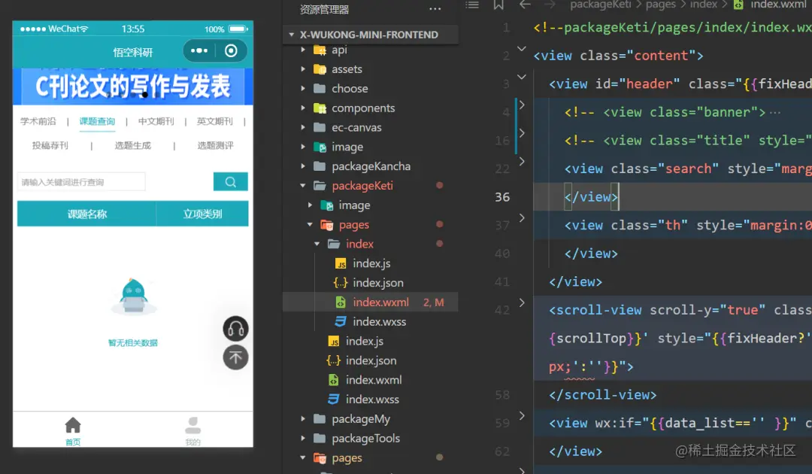The width and height of the screenshot is (812, 474).
Task: Navigate back with the left arrow
Action: 525,5
